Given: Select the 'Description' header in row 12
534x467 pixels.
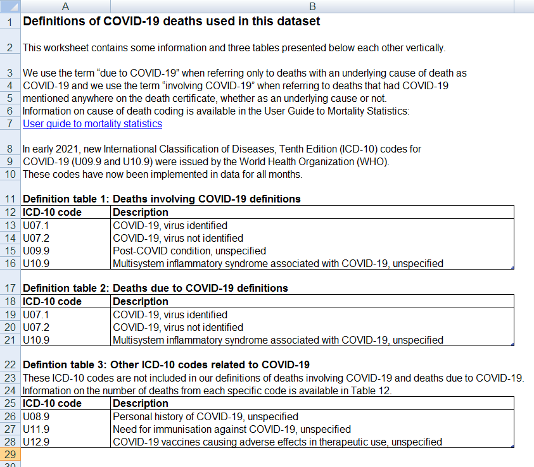Looking at the screenshot, I should (312, 212).
